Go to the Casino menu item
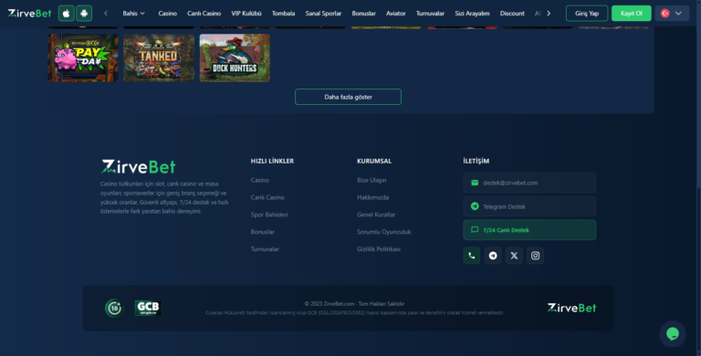This screenshot has height=356, width=701. coord(168,14)
